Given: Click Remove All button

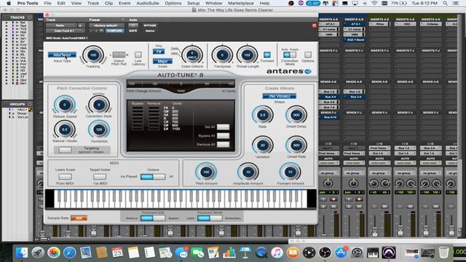Looking at the screenshot, I should click(x=223, y=144).
